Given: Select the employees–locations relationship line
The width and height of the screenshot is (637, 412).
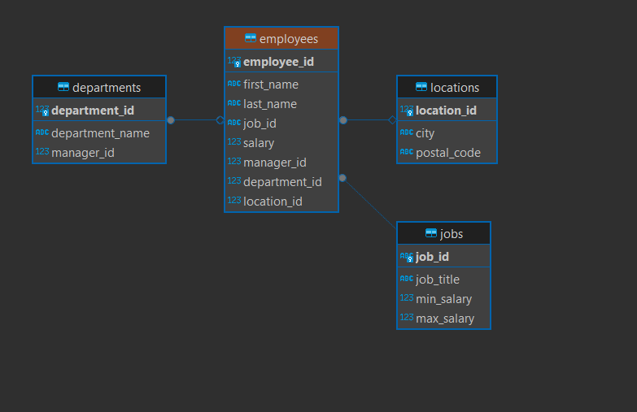Looking at the screenshot, I should (368, 119).
